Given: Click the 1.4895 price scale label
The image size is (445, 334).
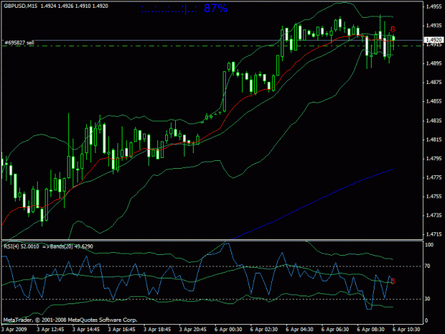Looking at the screenshot, I should tap(434, 63).
